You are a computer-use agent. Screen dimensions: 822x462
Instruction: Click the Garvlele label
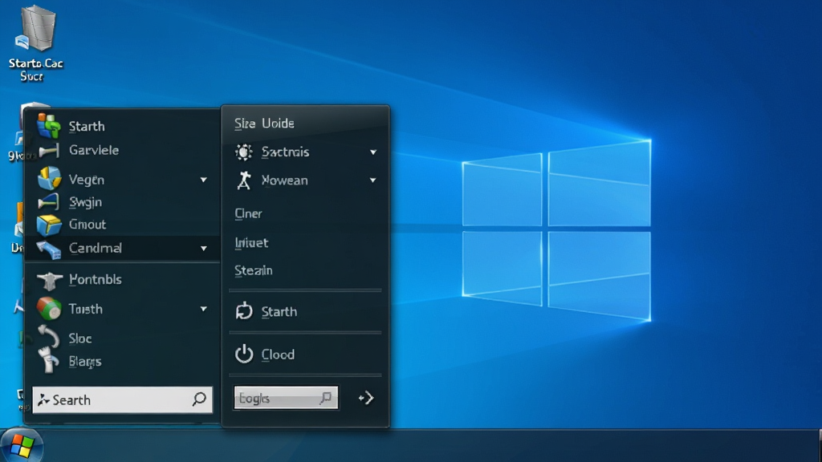pyautogui.click(x=94, y=150)
